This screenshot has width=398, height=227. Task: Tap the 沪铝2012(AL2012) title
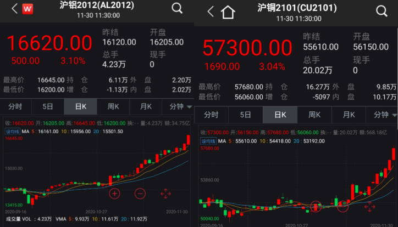97,5
